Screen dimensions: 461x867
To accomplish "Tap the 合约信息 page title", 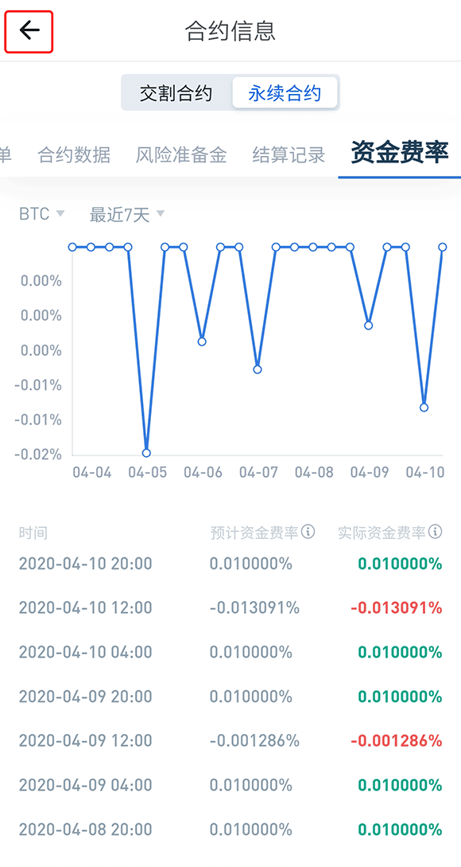I will click(x=230, y=31).
